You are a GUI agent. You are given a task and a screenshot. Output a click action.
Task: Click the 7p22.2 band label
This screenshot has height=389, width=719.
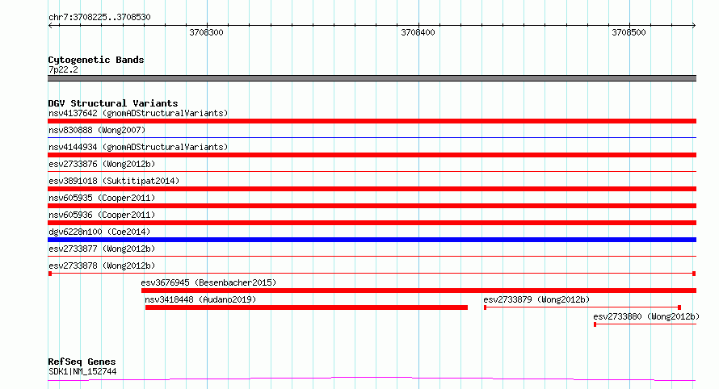click(63, 69)
